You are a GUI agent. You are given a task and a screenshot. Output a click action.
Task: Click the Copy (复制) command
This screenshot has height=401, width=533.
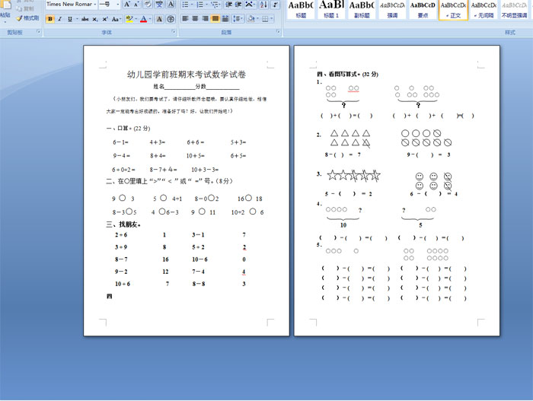pos(25,9)
